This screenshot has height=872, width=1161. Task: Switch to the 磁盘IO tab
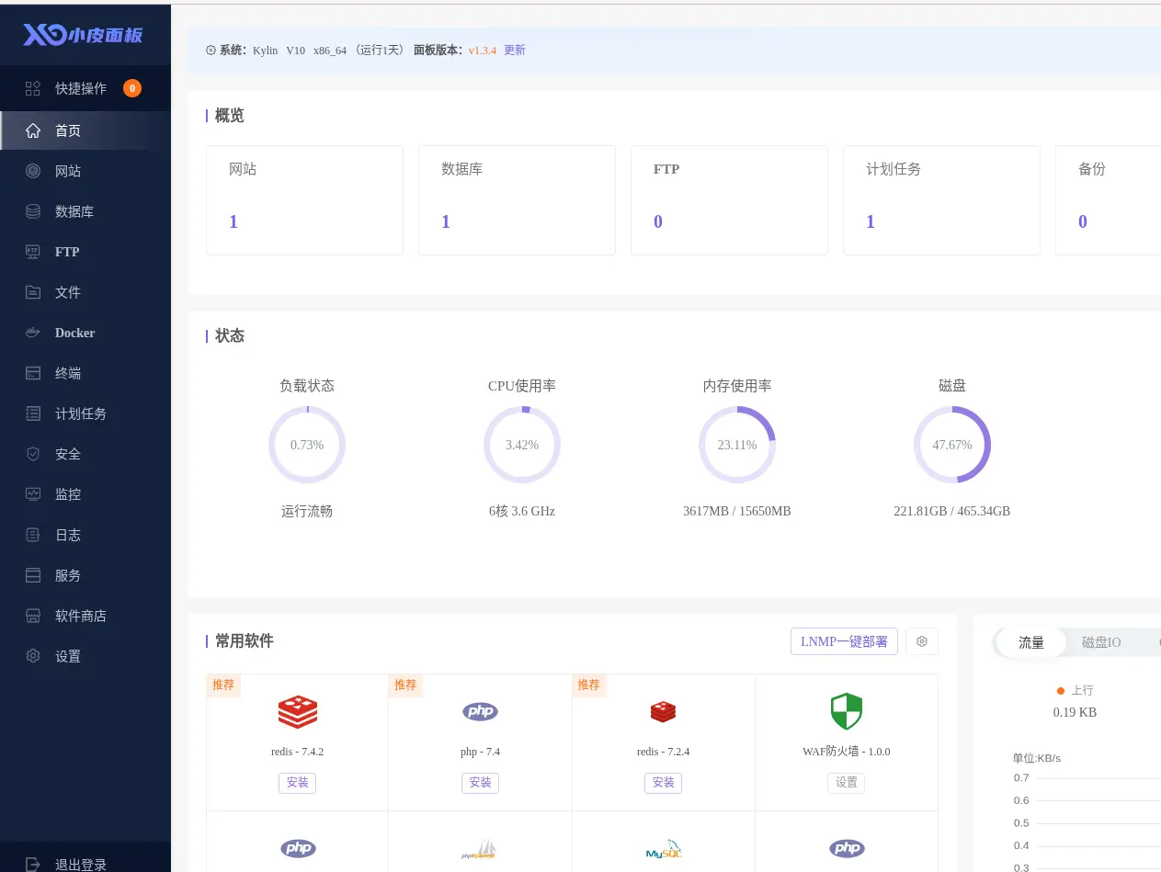tap(1101, 642)
